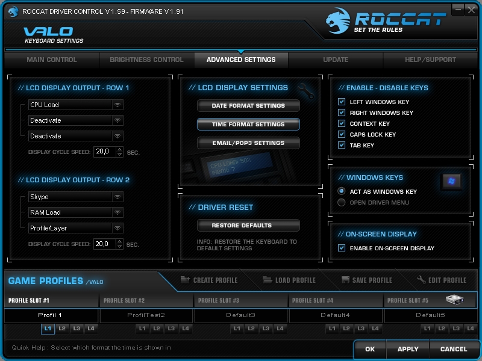Select layer L1 under Default4
The width and height of the screenshot is (482, 361).
pos(332,329)
